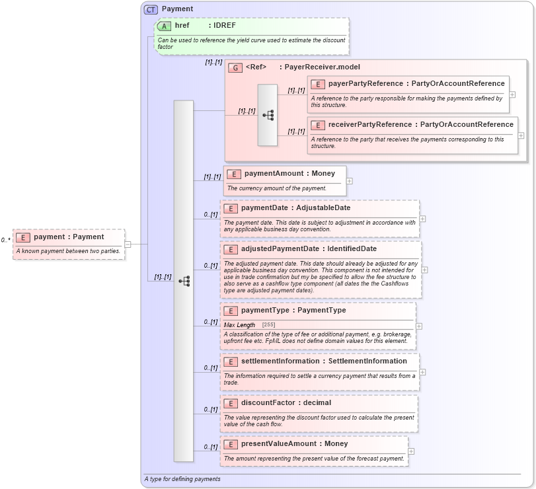The height and width of the screenshot is (489, 536).
Task: Click the E icon of paymentType
Action: tap(231, 311)
